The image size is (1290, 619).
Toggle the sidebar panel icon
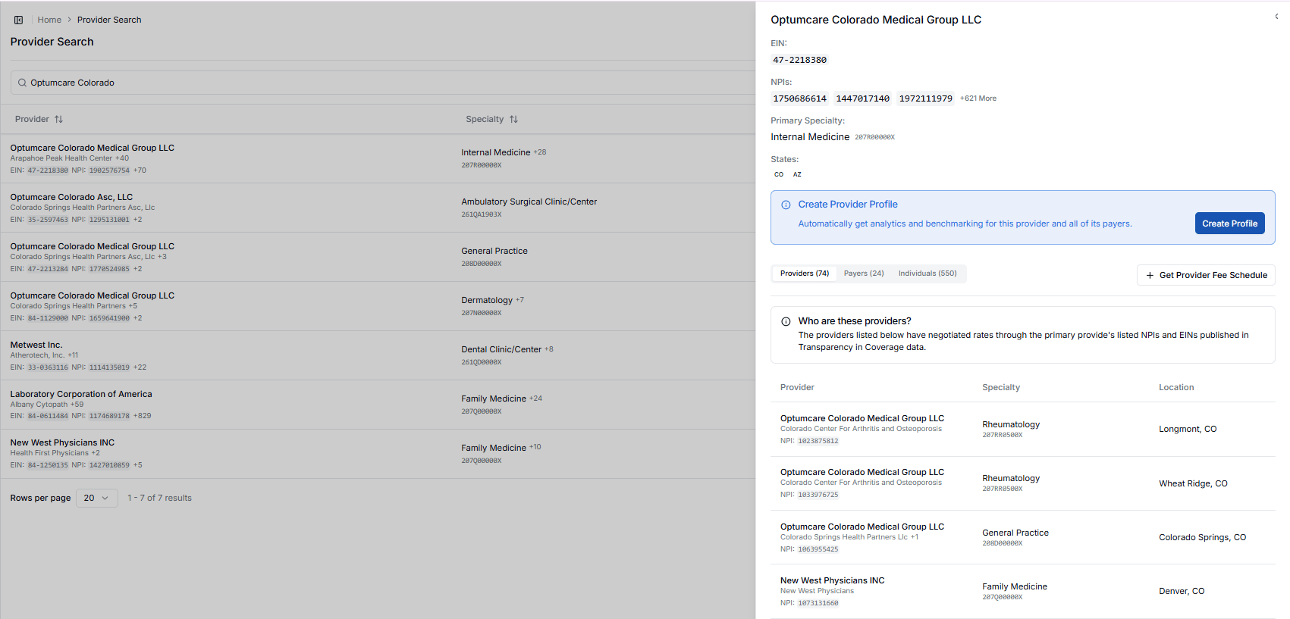[x=18, y=20]
